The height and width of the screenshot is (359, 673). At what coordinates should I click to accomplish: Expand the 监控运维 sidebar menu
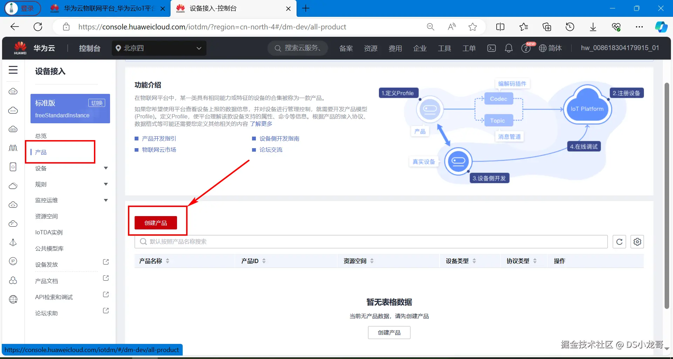106,200
